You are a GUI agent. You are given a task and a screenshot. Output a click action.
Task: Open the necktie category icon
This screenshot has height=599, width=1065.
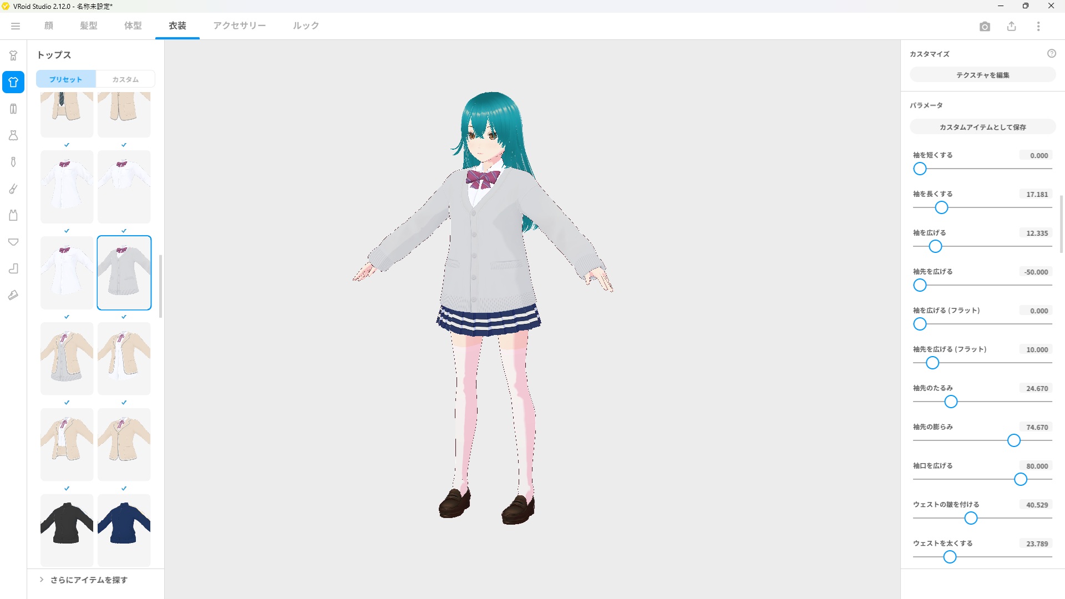coord(13,162)
